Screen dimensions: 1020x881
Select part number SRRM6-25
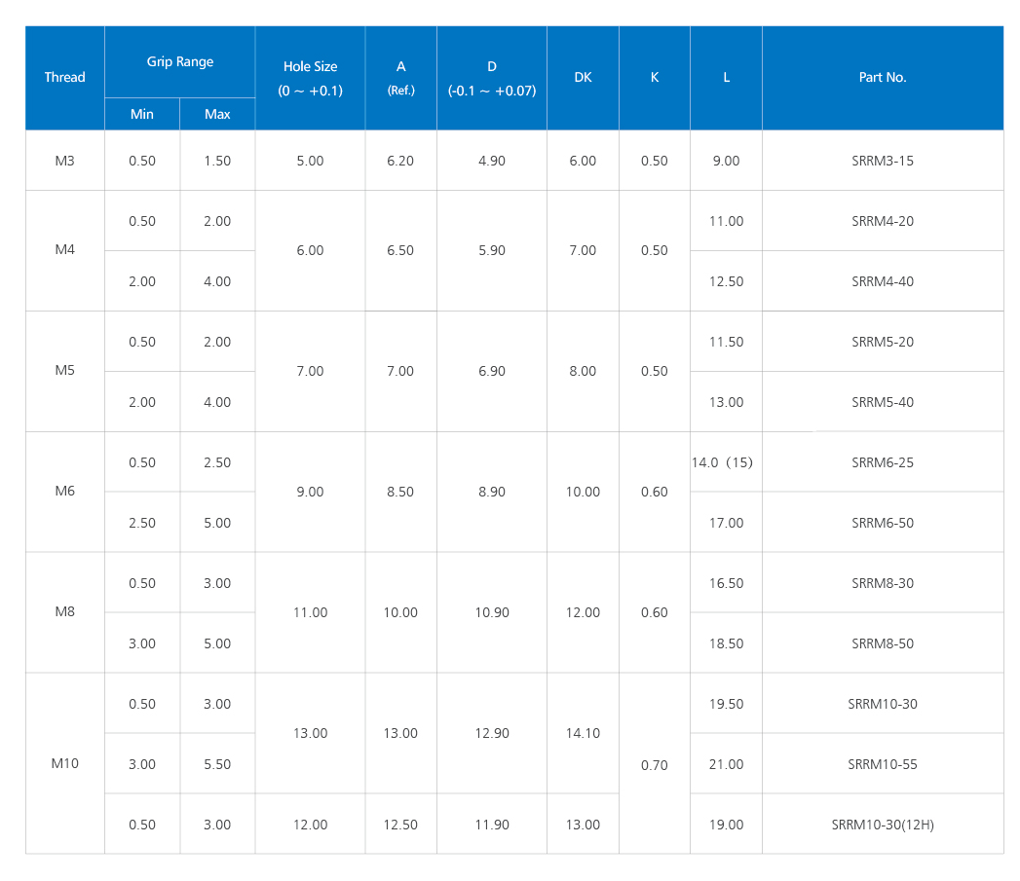883,462
